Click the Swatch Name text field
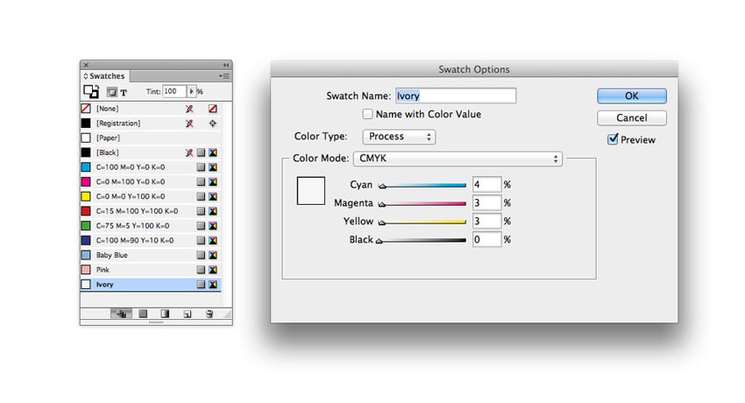This screenshot has width=745, height=403. (454, 95)
